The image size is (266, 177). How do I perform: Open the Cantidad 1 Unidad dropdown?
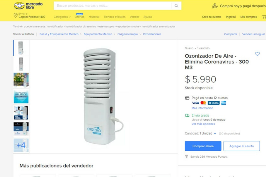[x=201, y=133]
